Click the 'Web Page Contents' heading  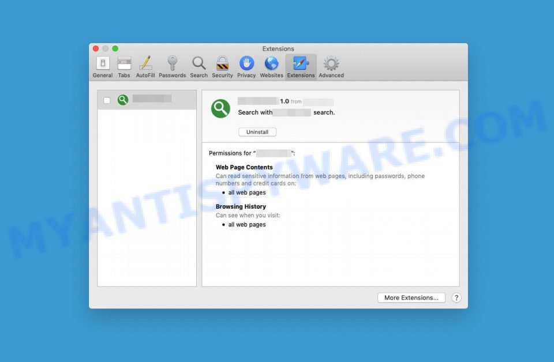pyautogui.click(x=244, y=167)
